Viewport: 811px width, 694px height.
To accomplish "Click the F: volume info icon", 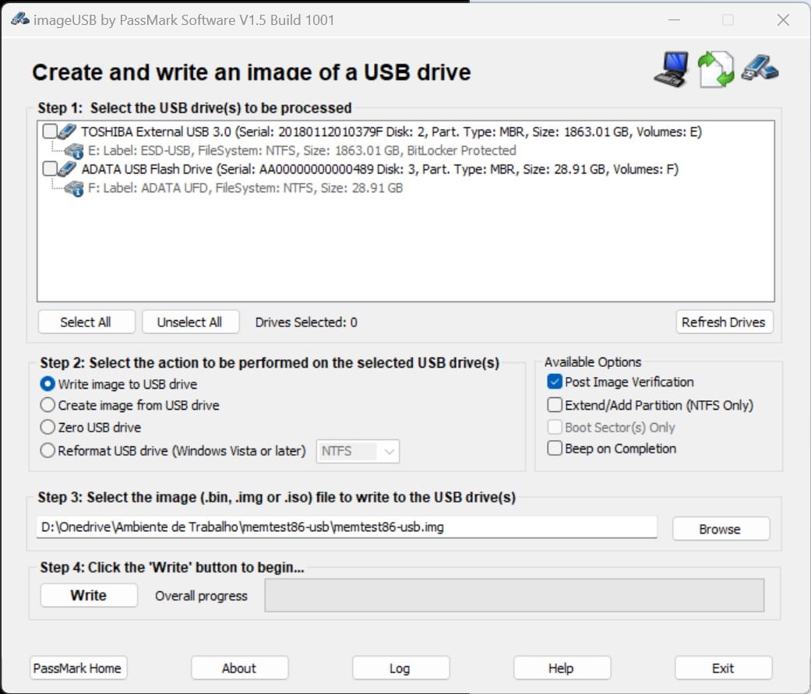I will click(x=74, y=188).
